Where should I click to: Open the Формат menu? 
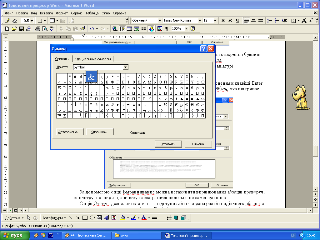[62, 13]
